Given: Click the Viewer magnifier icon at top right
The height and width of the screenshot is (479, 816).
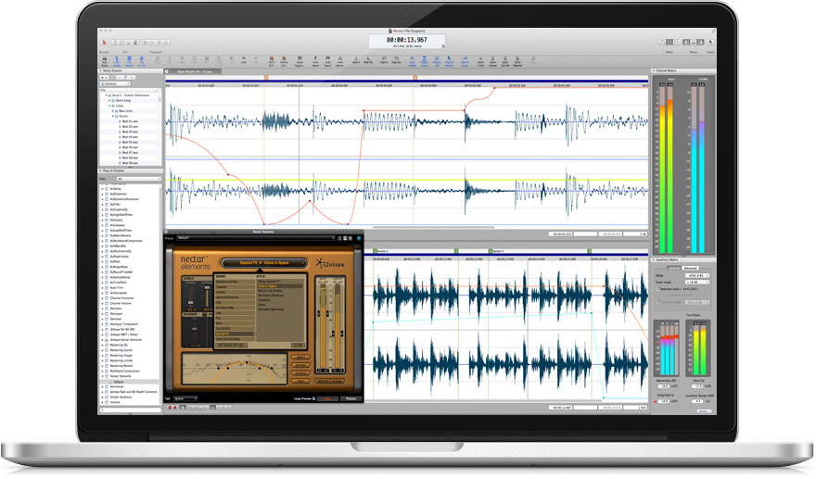Looking at the screenshot, I should (710, 42).
